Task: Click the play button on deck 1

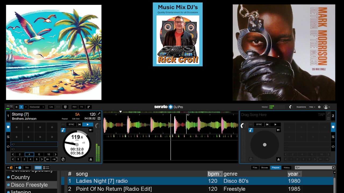Action: [88, 124]
